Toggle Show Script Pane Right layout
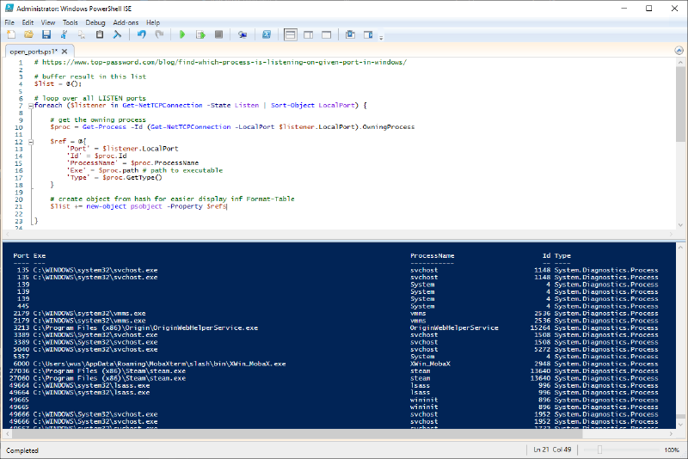 (x=308, y=34)
